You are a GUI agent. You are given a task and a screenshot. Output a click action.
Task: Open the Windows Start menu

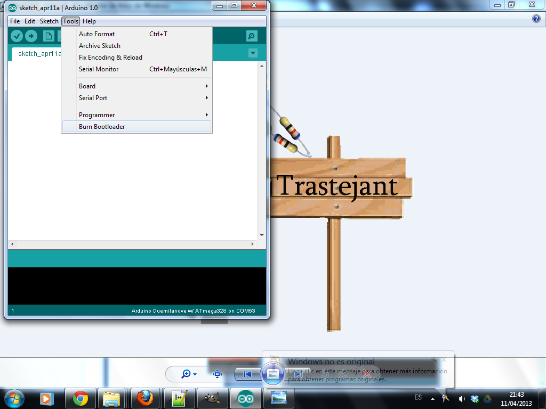pos(14,398)
